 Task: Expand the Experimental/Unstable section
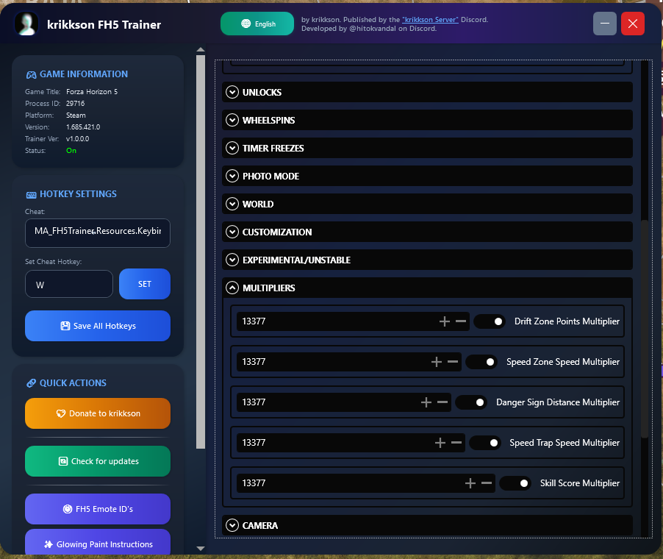pyautogui.click(x=427, y=260)
